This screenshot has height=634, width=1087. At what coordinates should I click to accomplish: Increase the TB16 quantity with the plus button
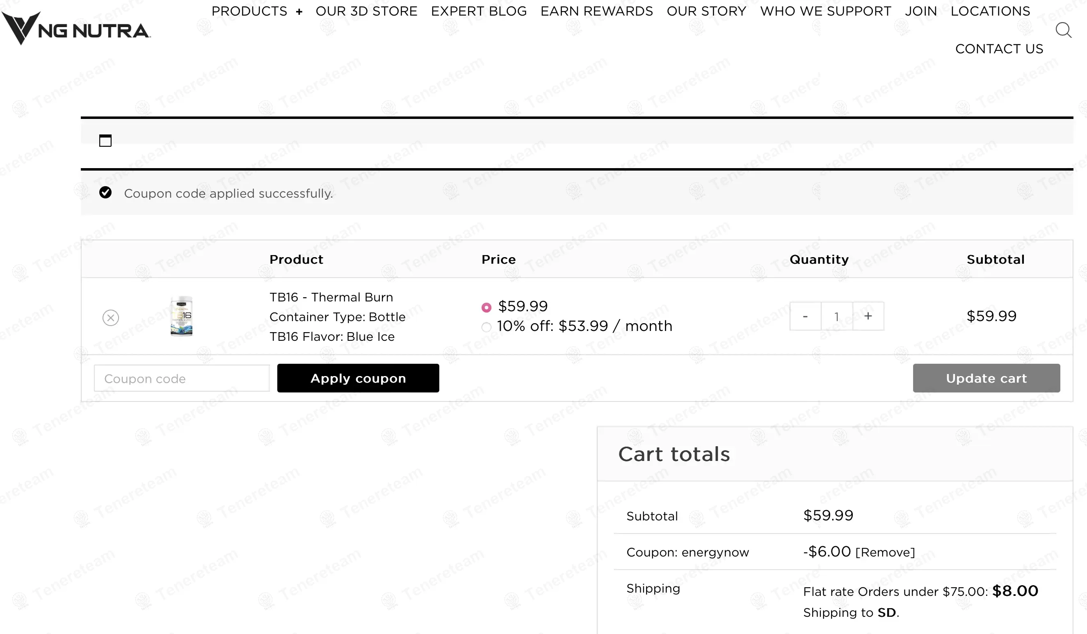coord(868,316)
